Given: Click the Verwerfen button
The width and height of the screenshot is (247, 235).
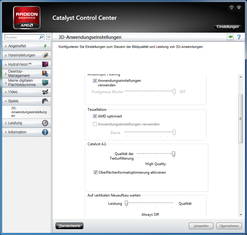Looking at the screenshot, I should click(201, 226).
